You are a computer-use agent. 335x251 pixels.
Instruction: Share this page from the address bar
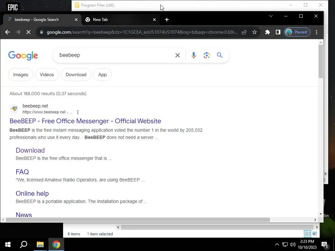point(244,32)
